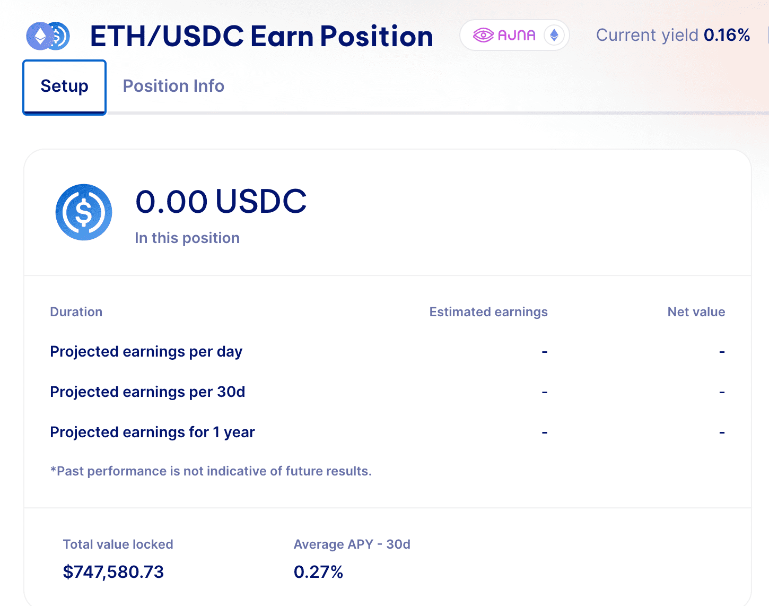Open the Setup tab
This screenshot has width=769, height=606.
coord(64,86)
